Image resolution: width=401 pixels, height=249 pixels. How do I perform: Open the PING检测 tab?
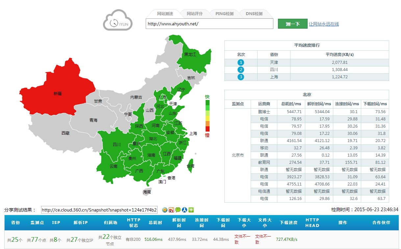pyautogui.click(x=224, y=14)
